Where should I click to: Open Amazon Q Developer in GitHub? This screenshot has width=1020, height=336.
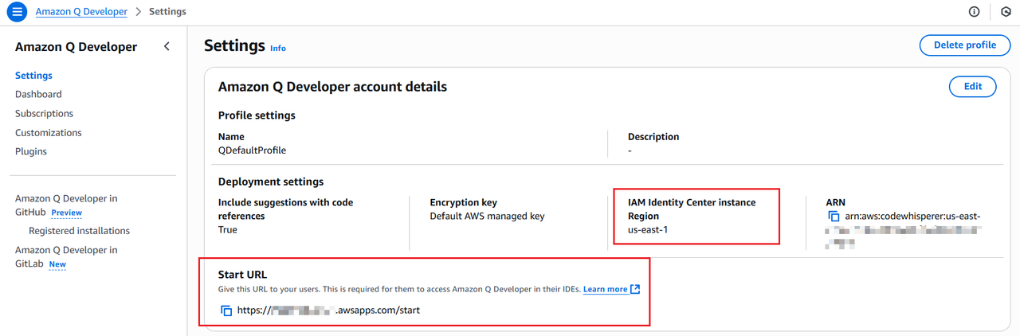(x=66, y=205)
